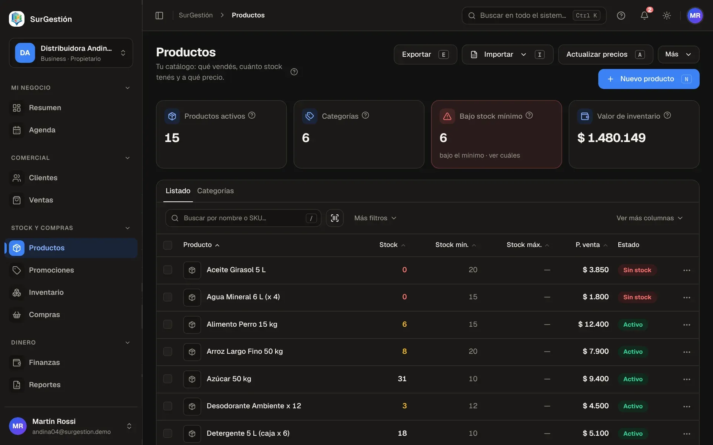This screenshot has height=445, width=713.
Task: Go to Compras in the sidebar
Action: (71, 315)
